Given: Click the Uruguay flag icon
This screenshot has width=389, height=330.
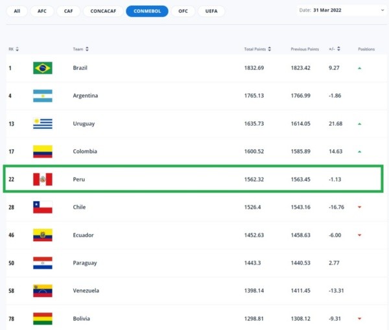Looking at the screenshot, I should pyautogui.click(x=43, y=124).
